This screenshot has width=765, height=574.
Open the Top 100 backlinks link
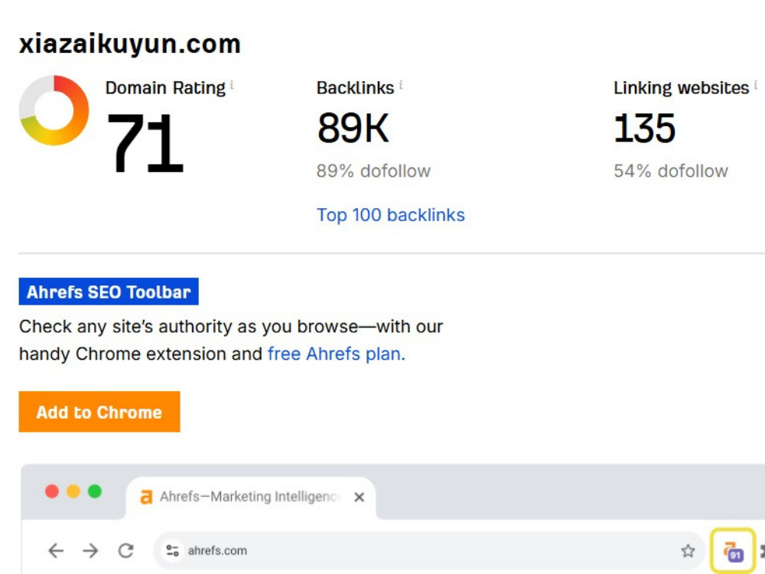point(390,215)
